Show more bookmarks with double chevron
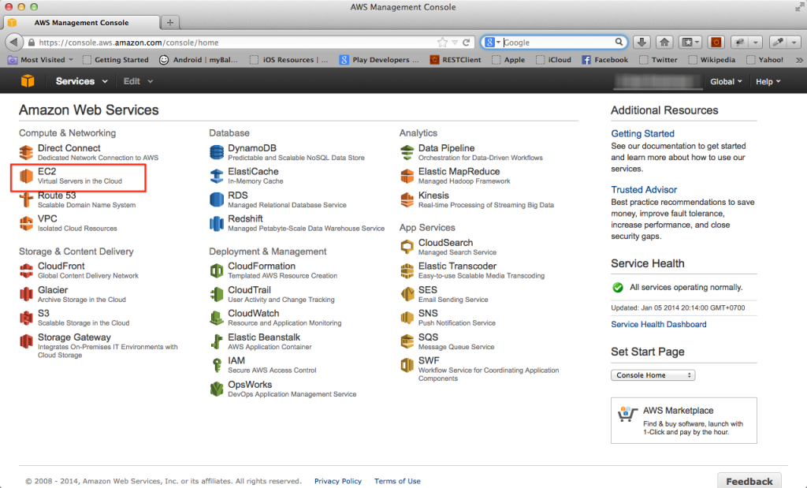This screenshot has height=488, width=807. pyautogui.click(x=799, y=60)
